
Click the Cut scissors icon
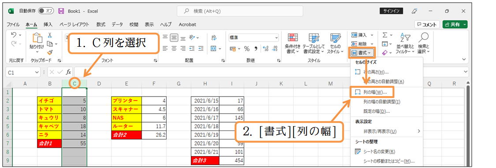(x=50, y=35)
